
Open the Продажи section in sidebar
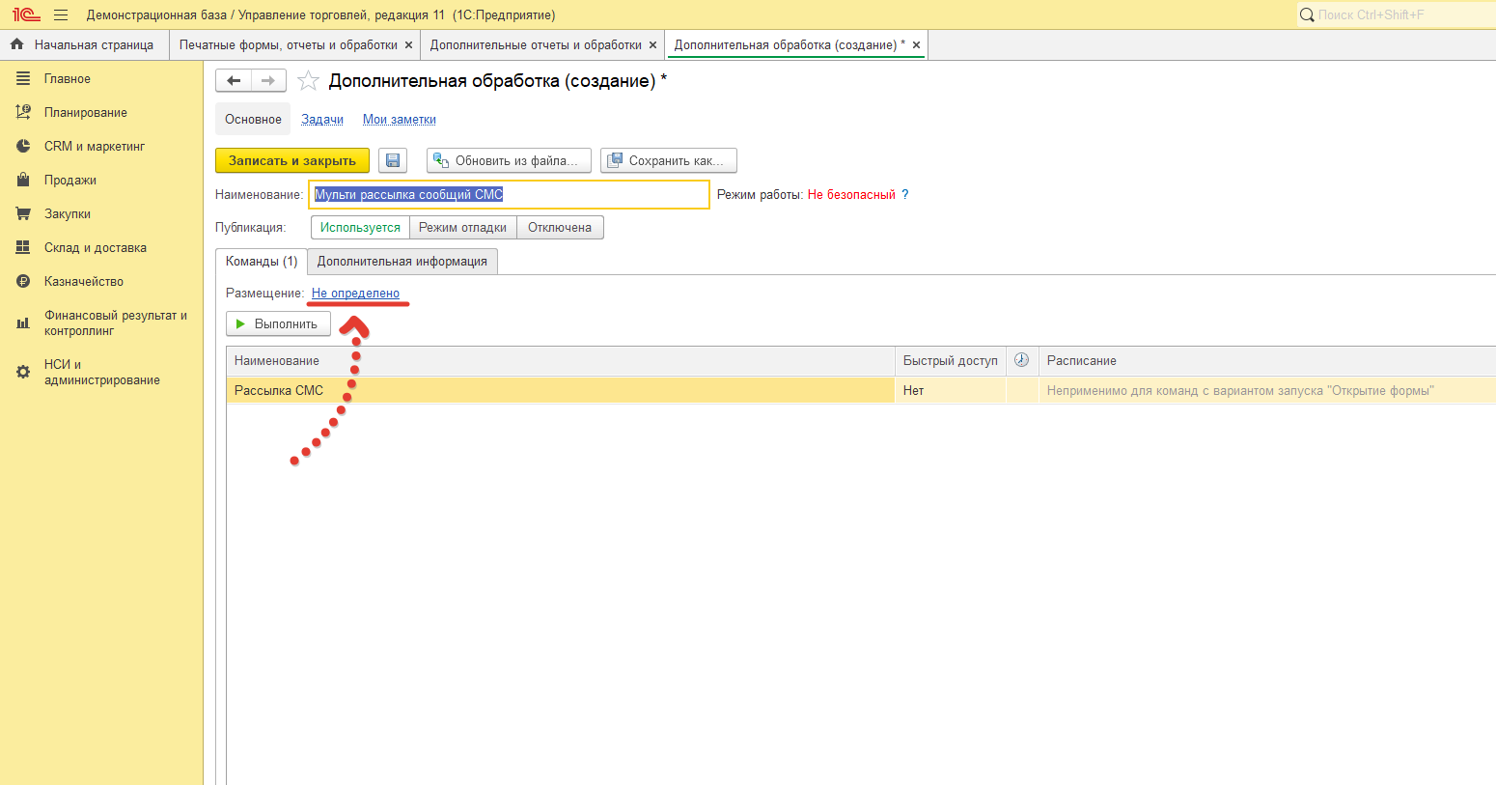coord(69,181)
